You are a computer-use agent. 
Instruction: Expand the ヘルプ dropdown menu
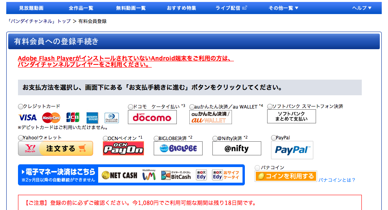click(x=362, y=8)
